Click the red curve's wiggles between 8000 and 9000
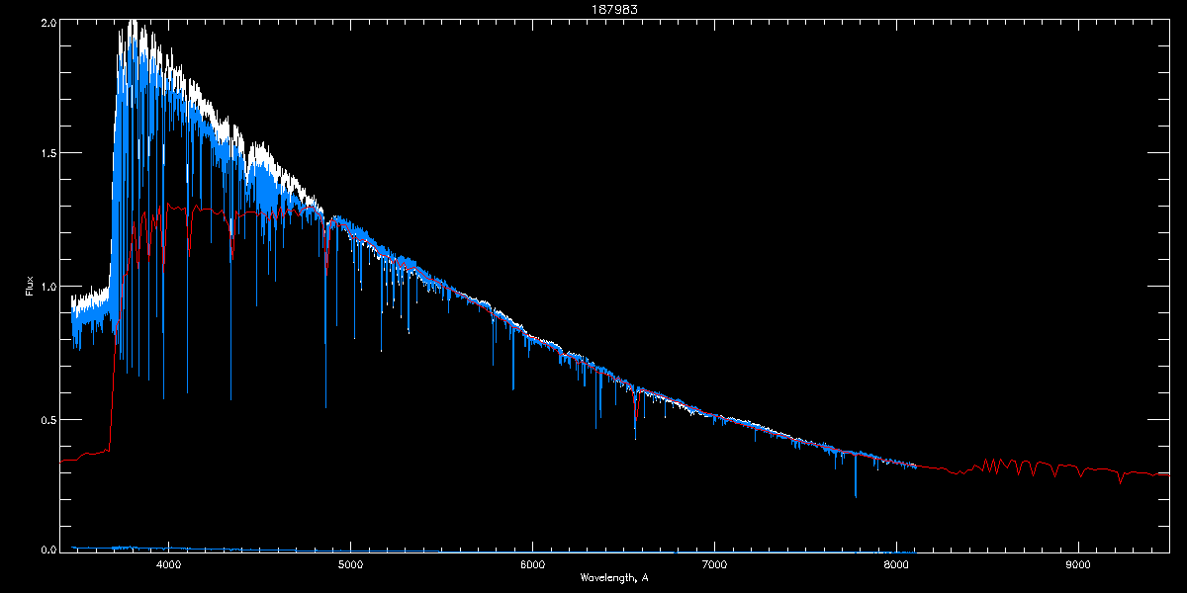Viewport: 1187px width, 593px height. tap(999, 465)
